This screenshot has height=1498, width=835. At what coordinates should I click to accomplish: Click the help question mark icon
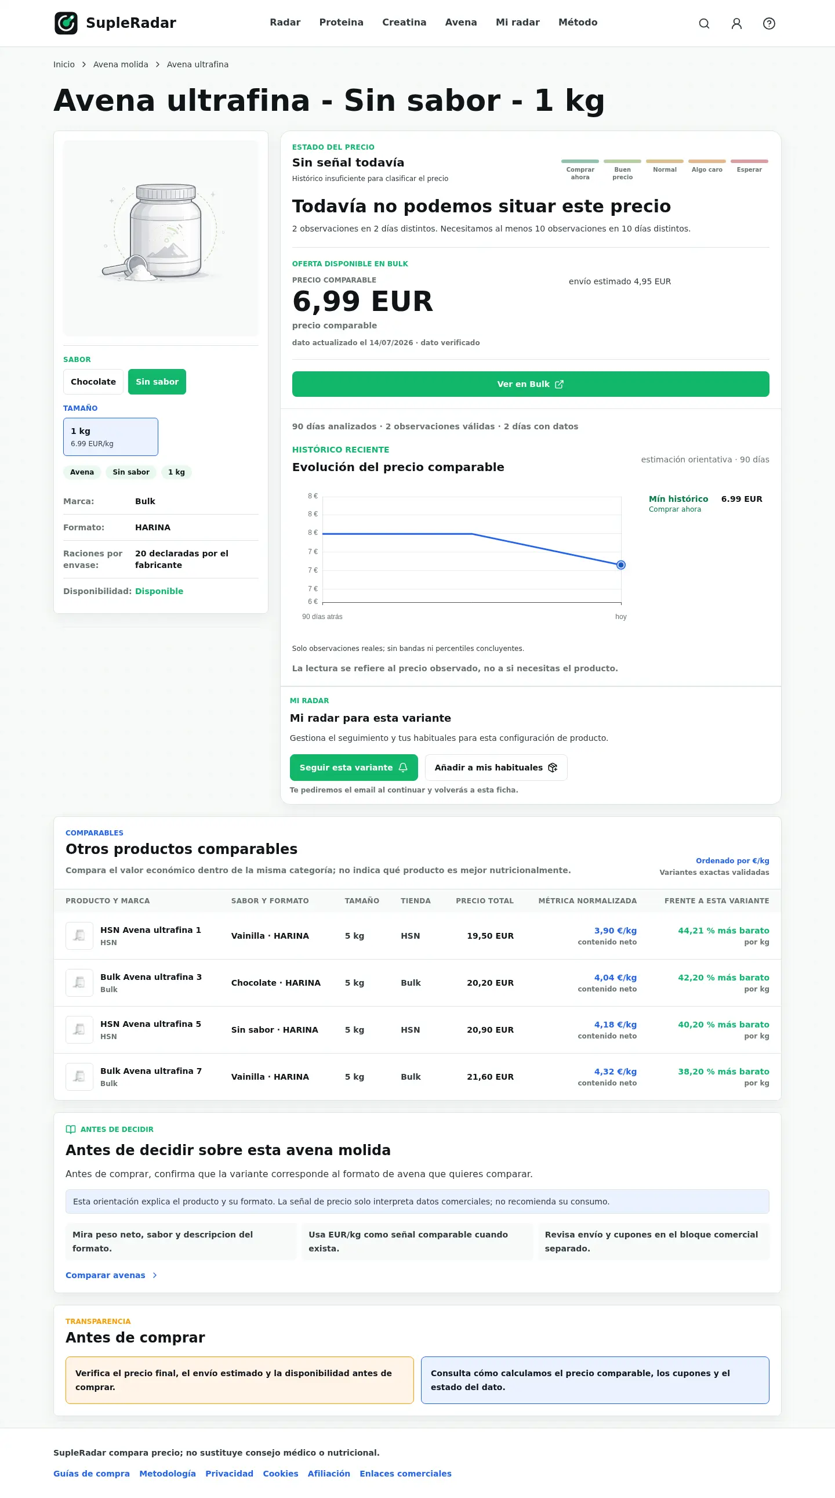coord(769,23)
